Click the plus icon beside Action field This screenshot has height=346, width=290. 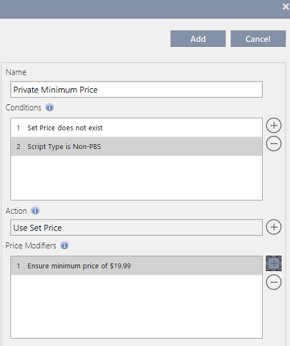tap(274, 227)
